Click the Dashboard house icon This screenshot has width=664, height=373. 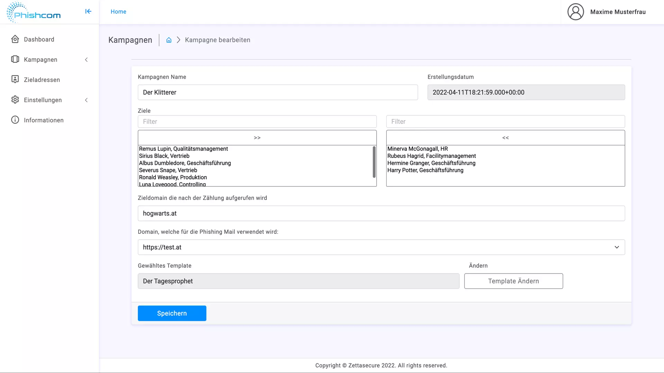click(15, 39)
